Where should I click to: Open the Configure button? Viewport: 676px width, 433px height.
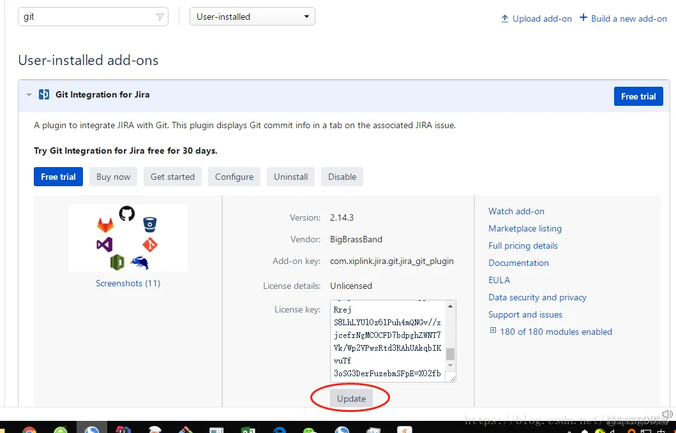tap(234, 177)
